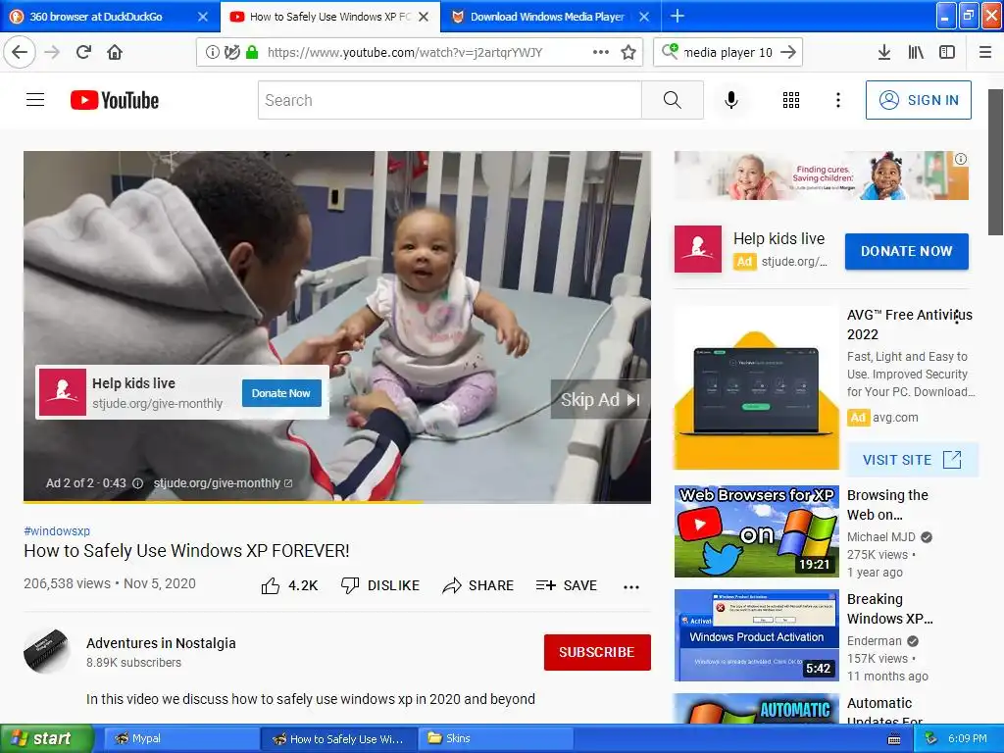Open the #windowsxp hashtag link
Image resolution: width=1004 pixels, height=753 pixels.
57,530
